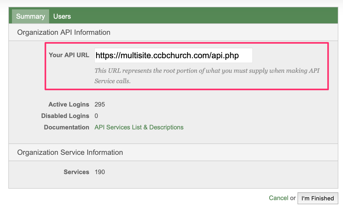Select the Organization API Information heading
The width and height of the screenshot is (343, 211).
point(64,32)
